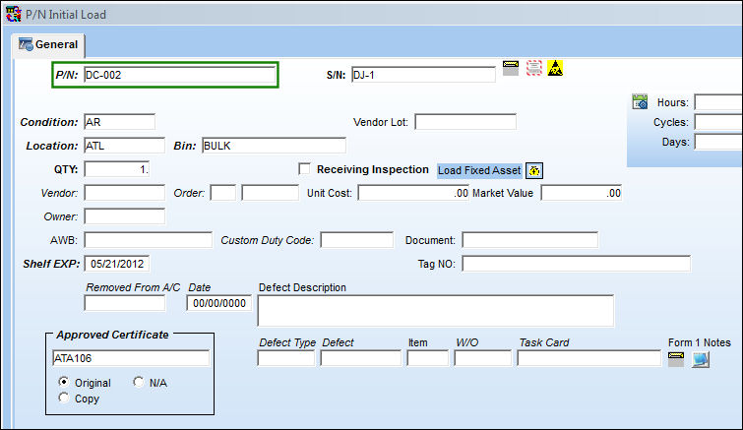The image size is (743, 430).
Task: Click the Form 1 Notes monitor icon
Action: tap(701, 360)
